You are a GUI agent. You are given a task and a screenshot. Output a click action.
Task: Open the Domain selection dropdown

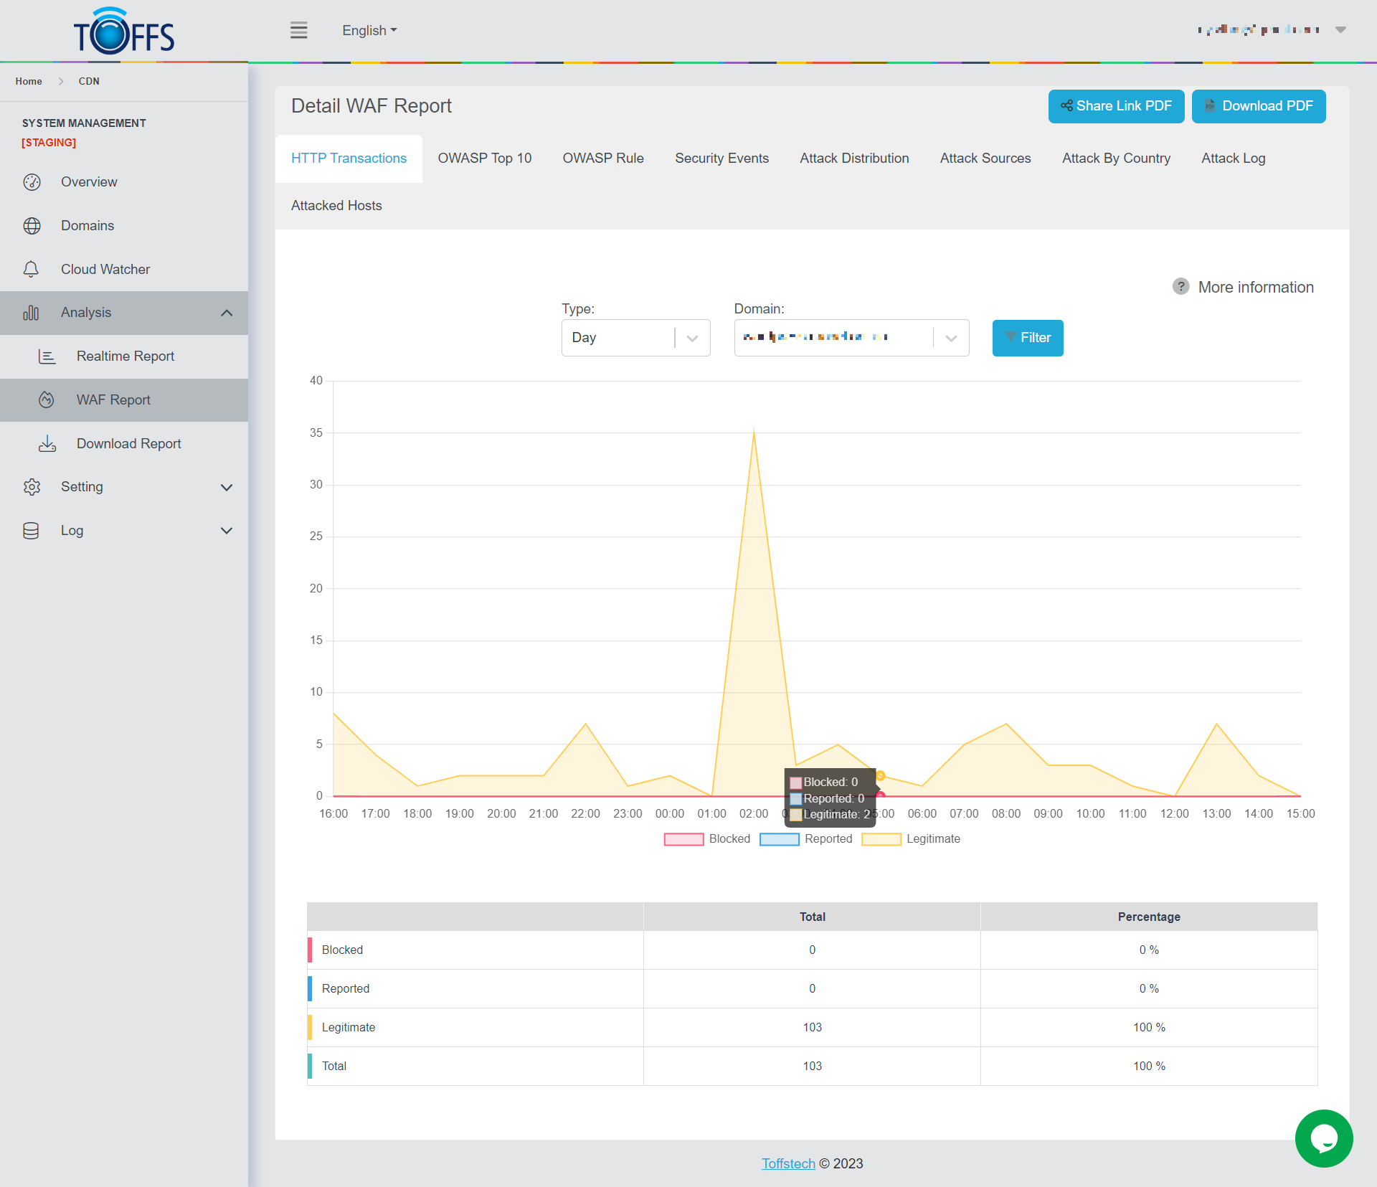coord(851,338)
